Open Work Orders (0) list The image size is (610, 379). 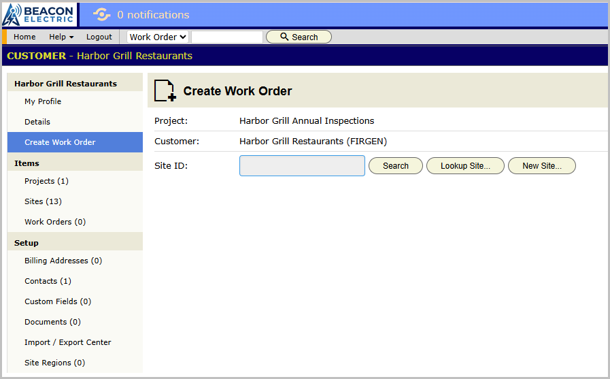point(75,222)
